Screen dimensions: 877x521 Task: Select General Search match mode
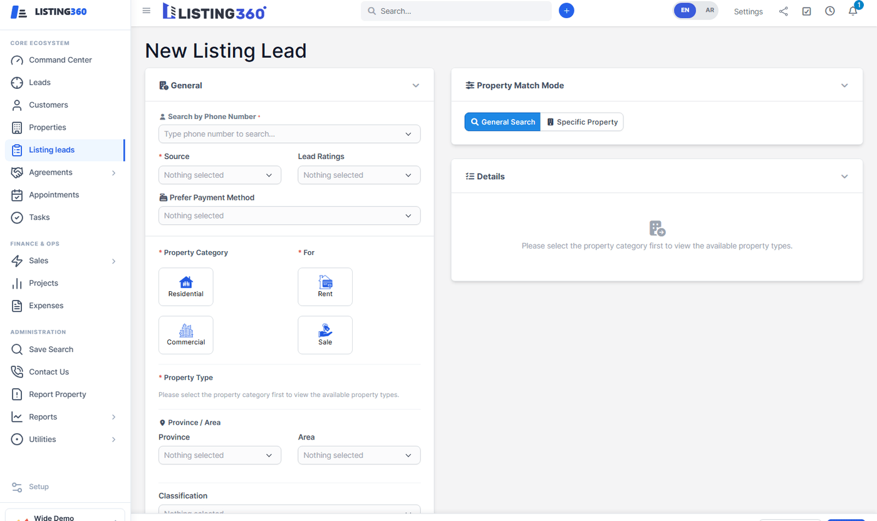point(502,122)
